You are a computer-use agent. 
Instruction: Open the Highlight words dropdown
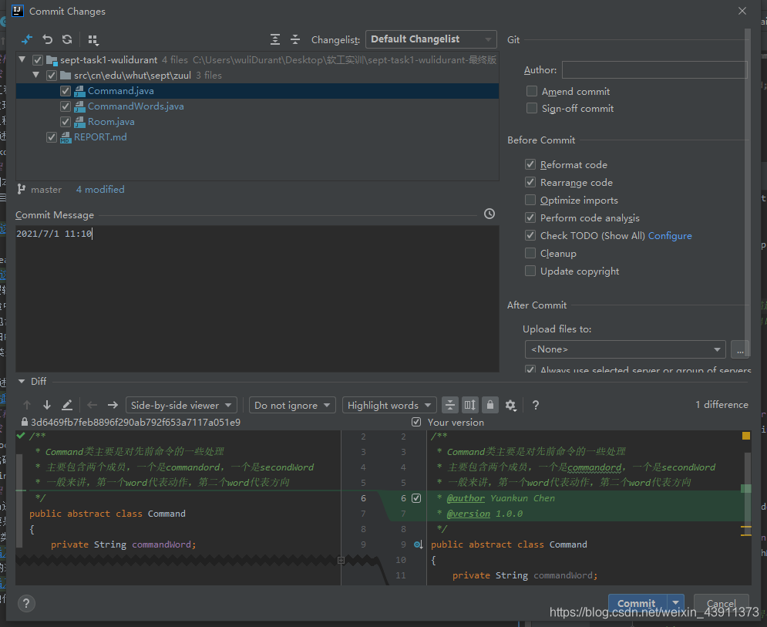(389, 405)
